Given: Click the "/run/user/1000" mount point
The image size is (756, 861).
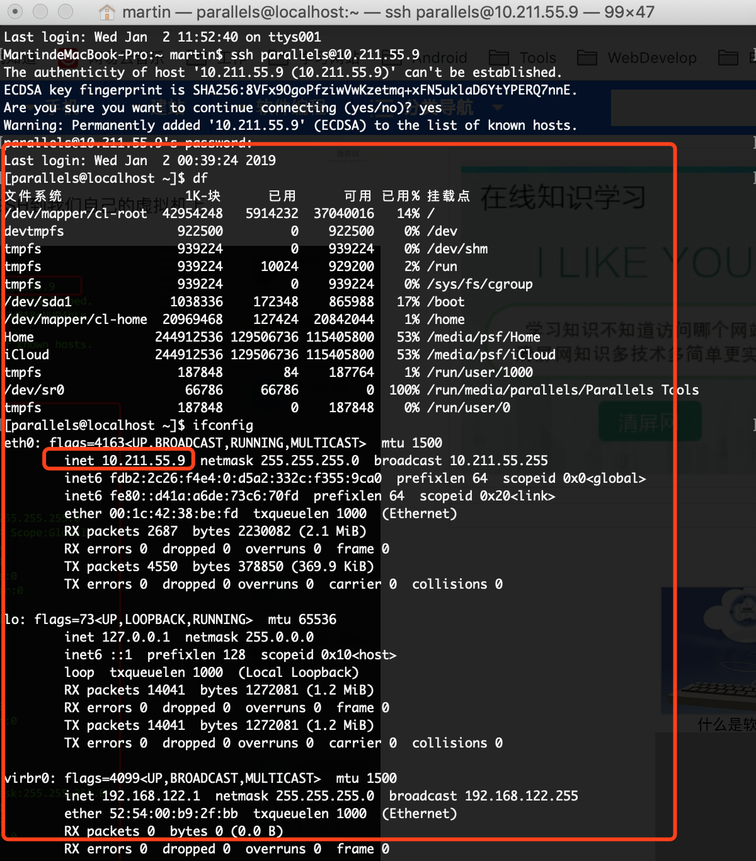Looking at the screenshot, I should point(480,373).
